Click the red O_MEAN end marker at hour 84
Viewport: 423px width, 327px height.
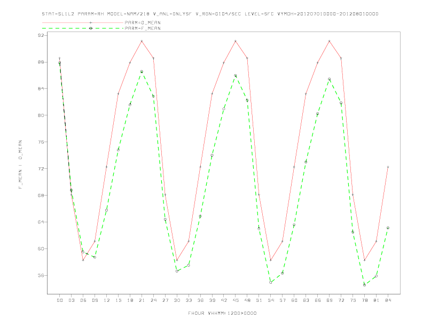[388, 167]
